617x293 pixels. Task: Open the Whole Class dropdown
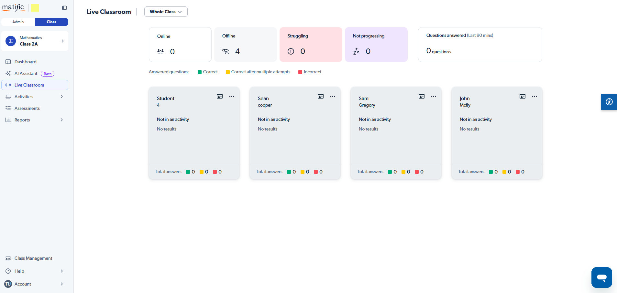pos(166,12)
